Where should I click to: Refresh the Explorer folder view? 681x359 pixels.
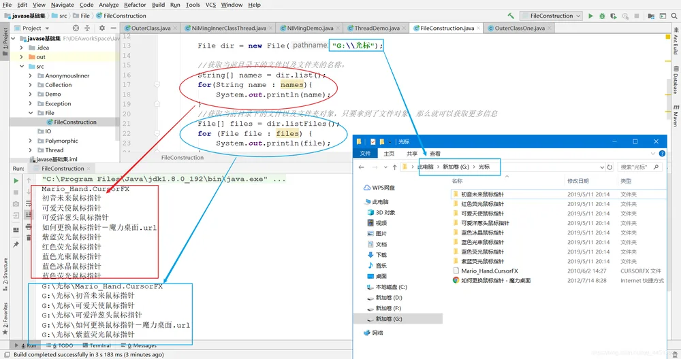point(609,167)
